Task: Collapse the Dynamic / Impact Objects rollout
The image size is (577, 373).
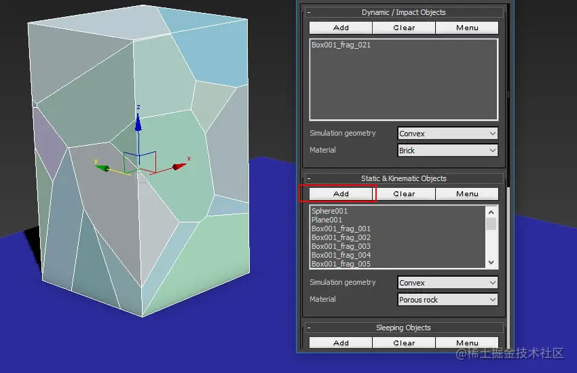Action: click(309, 12)
